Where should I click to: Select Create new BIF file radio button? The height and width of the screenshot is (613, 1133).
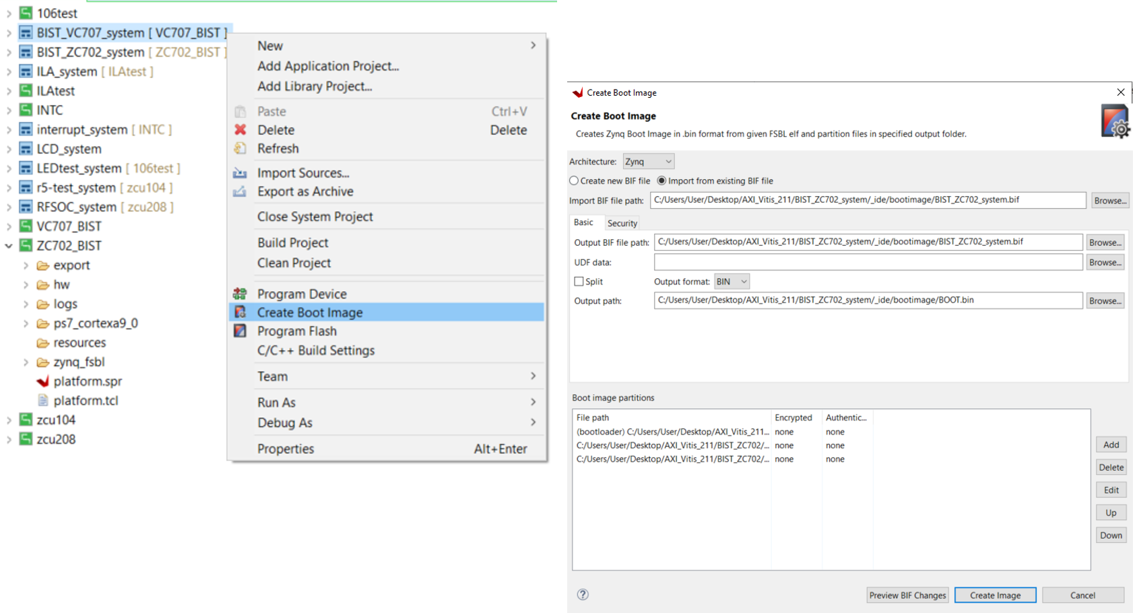click(574, 181)
